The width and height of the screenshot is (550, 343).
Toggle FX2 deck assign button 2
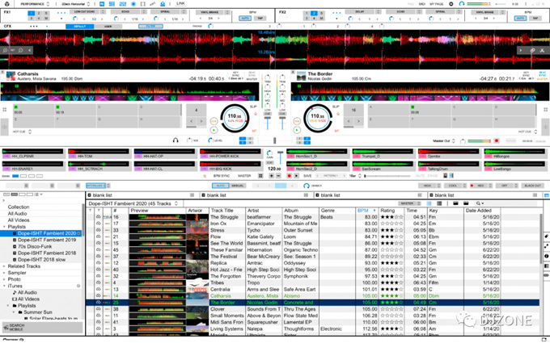pos(314,13)
